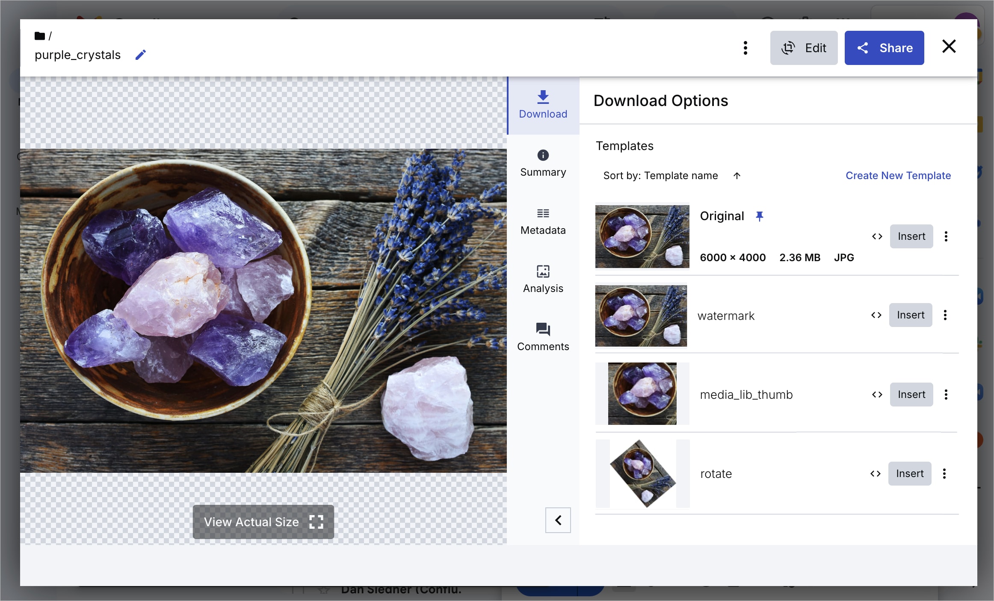Switch to the Metadata tab
The height and width of the screenshot is (601, 994).
543,222
